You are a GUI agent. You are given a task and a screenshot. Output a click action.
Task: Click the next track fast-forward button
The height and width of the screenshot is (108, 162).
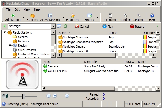click(x=55, y=96)
